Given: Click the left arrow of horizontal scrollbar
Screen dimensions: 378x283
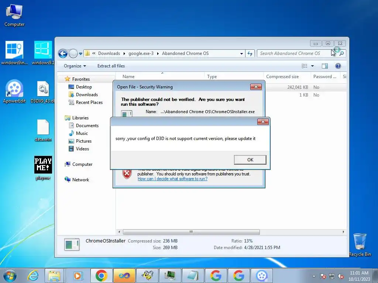Looking at the screenshot, I should pyautogui.click(x=119, y=232).
